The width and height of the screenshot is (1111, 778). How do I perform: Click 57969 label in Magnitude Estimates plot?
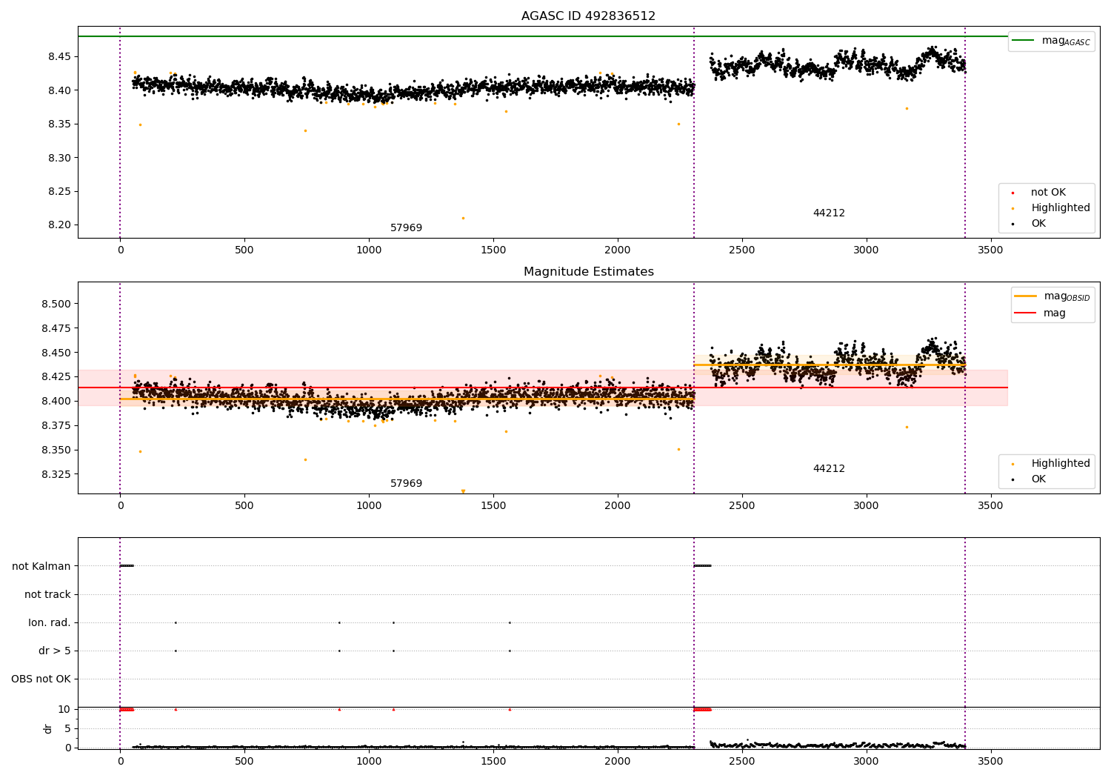(x=406, y=484)
